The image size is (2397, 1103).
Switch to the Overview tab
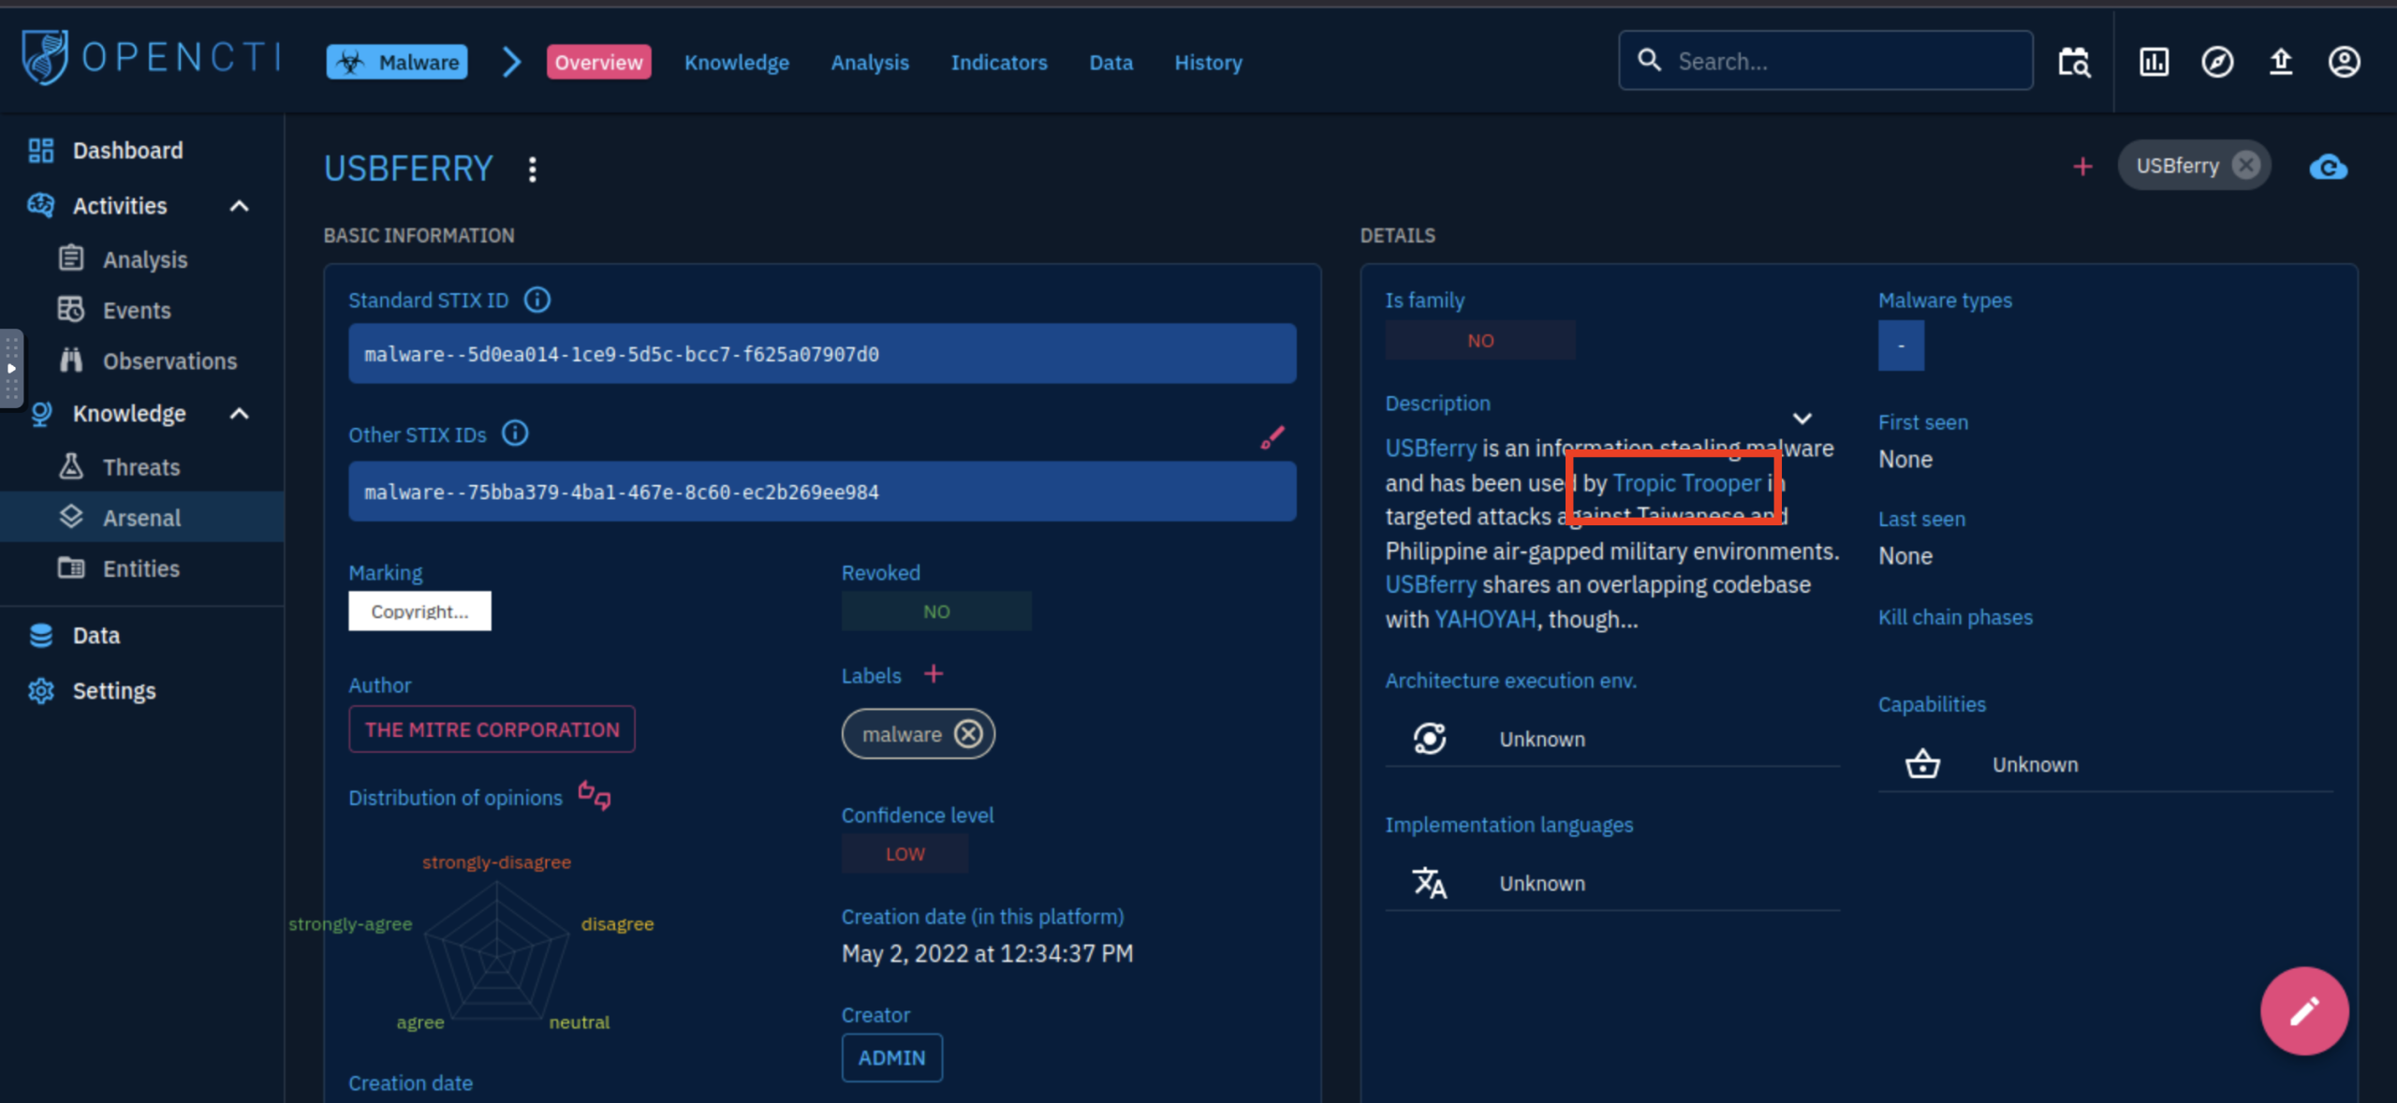click(598, 62)
